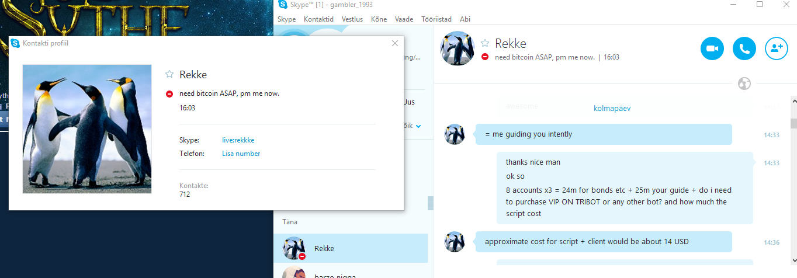Click the Lisa number phone link

241,154
